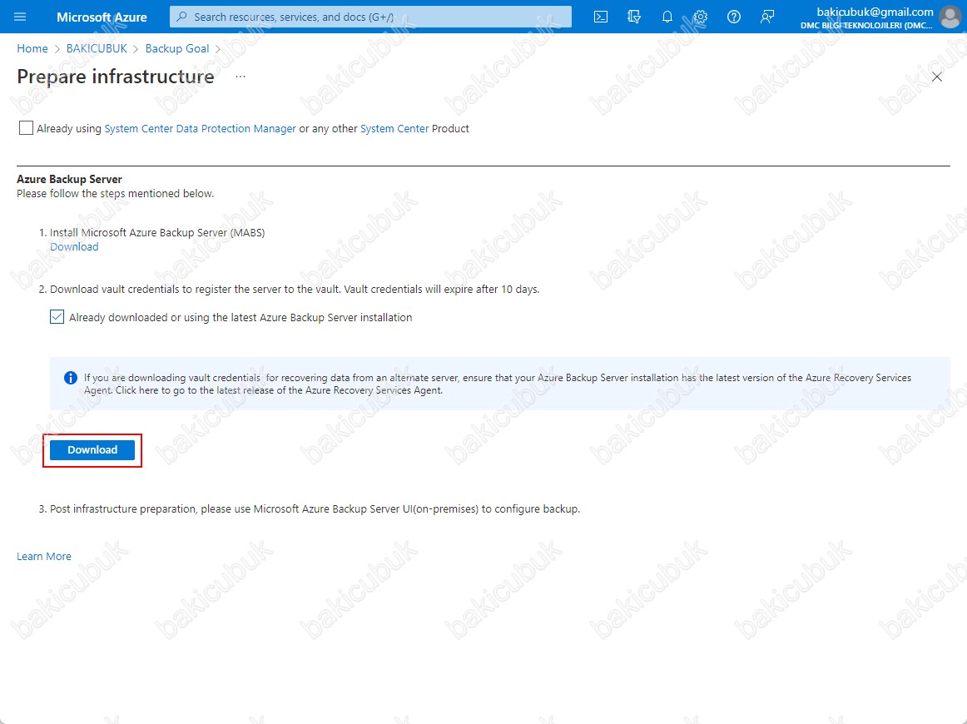Launch Cloud Shell from top bar
Image resolution: width=967 pixels, height=724 pixels.
tap(601, 17)
